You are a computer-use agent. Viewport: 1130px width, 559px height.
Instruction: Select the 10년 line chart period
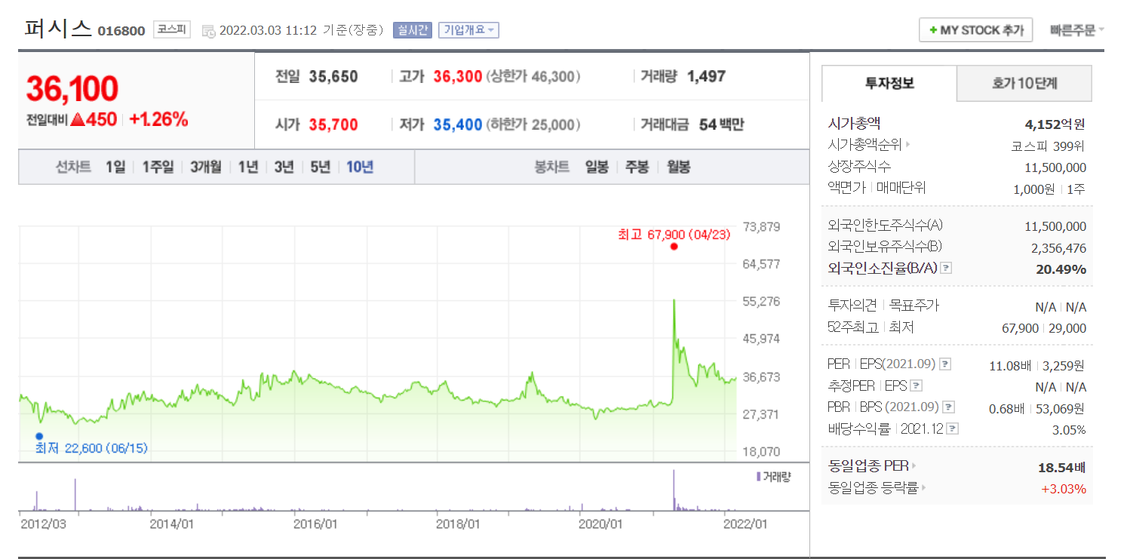click(360, 167)
